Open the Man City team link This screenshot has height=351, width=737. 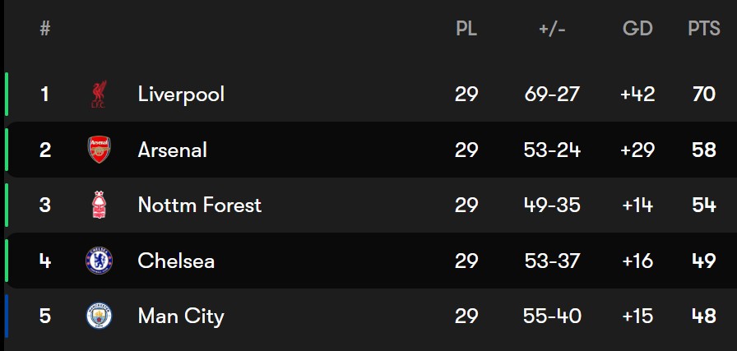click(181, 316)
